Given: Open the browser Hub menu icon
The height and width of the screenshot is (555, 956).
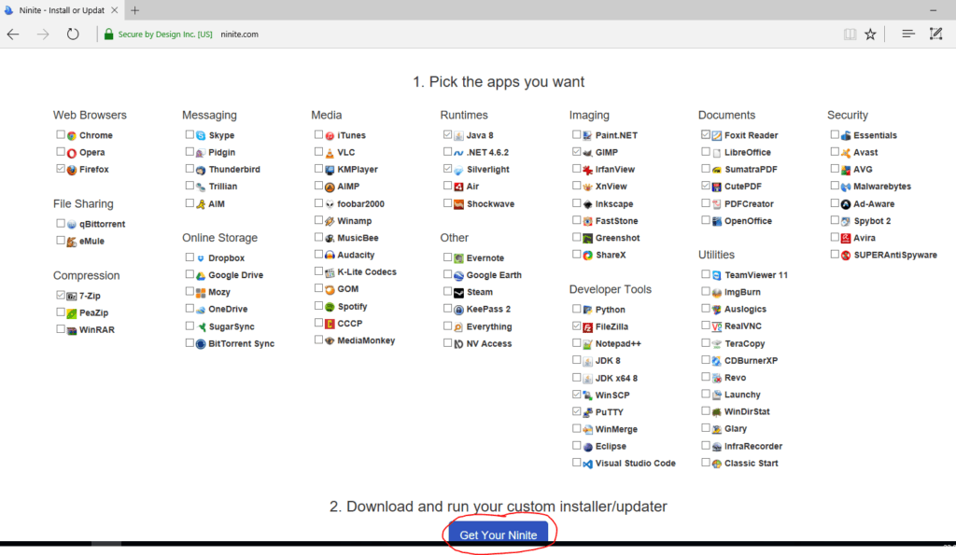Looking at the screenshot, I should 908,35.
